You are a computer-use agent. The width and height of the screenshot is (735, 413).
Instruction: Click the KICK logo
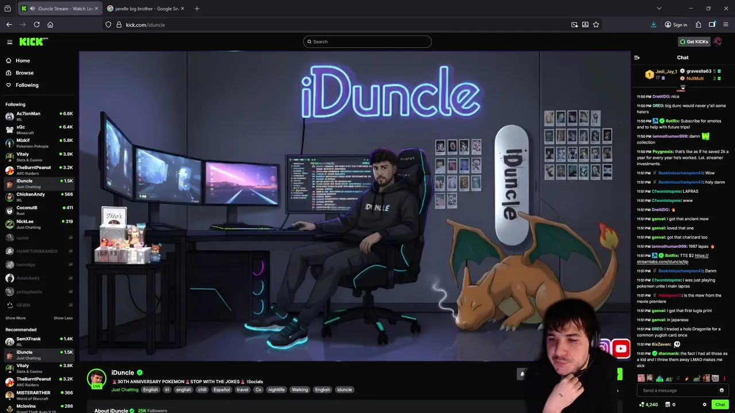[x=33, y=42]
